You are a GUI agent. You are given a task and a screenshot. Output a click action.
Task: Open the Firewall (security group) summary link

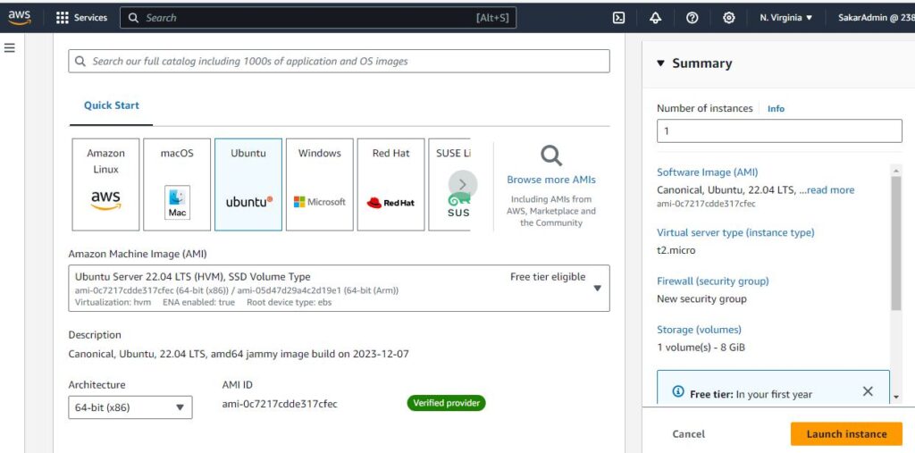tap(712, 281)
